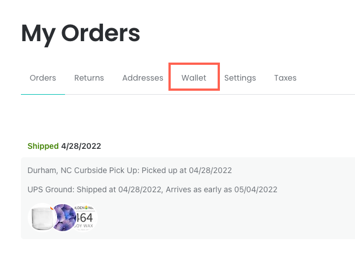
Task: Click the green Shipped status label
Action: (43, 146)
